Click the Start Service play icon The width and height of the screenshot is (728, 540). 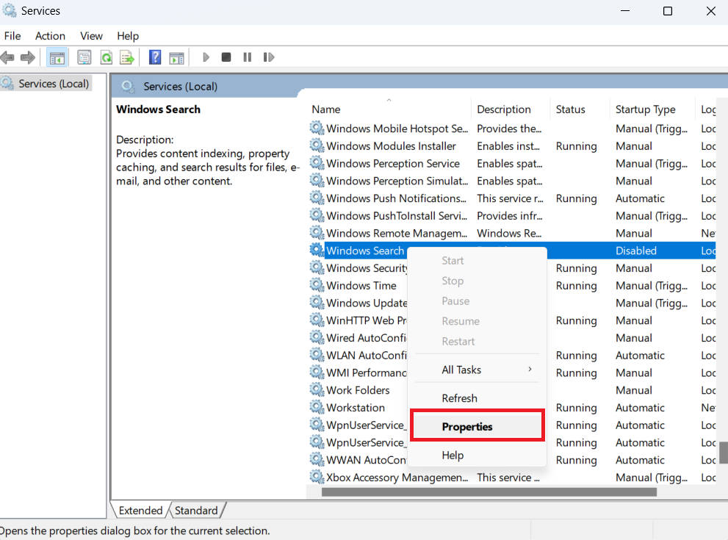coord(206,57)
